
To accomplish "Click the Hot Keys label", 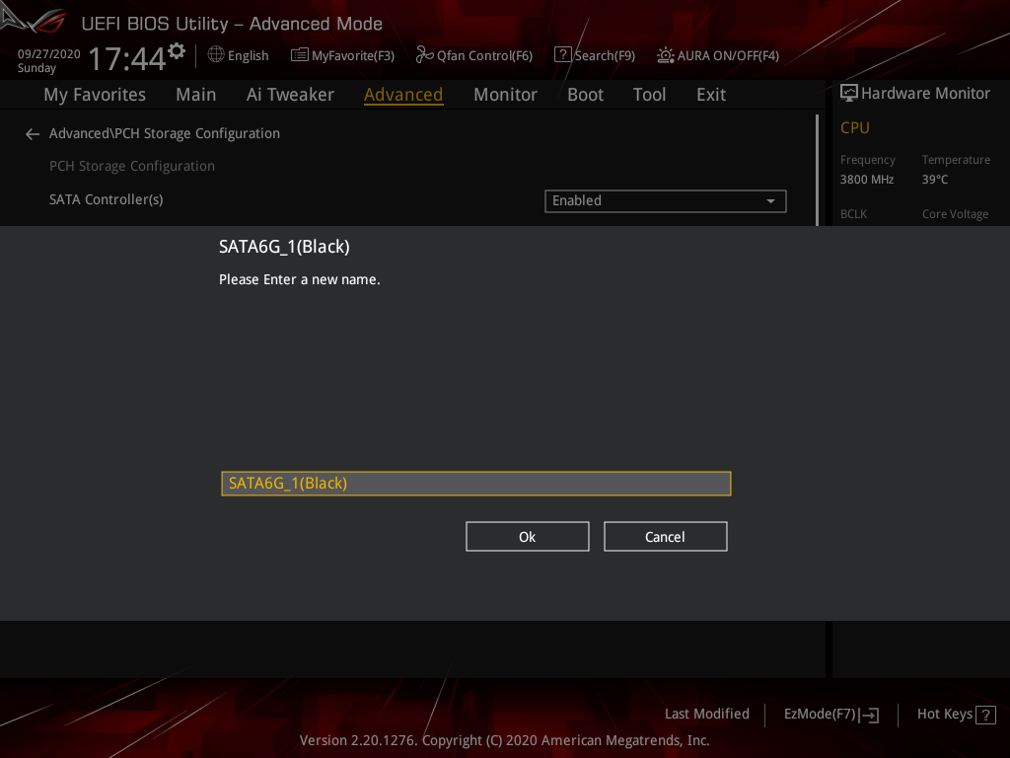I will [x=944, y=715].
